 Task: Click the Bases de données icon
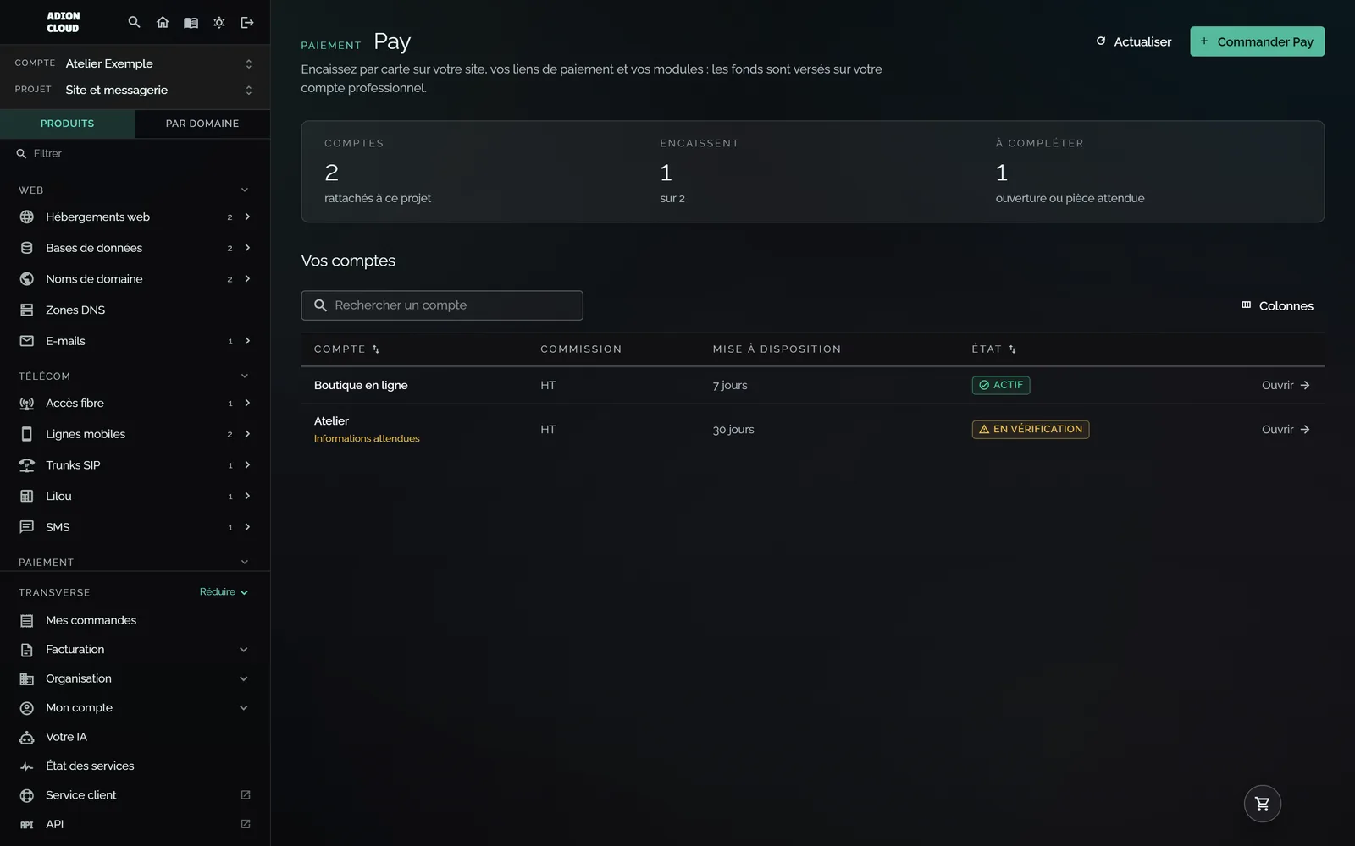click(x=27, y=248)
